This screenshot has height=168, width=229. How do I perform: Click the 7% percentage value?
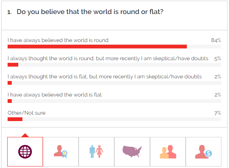coord(218,113)
